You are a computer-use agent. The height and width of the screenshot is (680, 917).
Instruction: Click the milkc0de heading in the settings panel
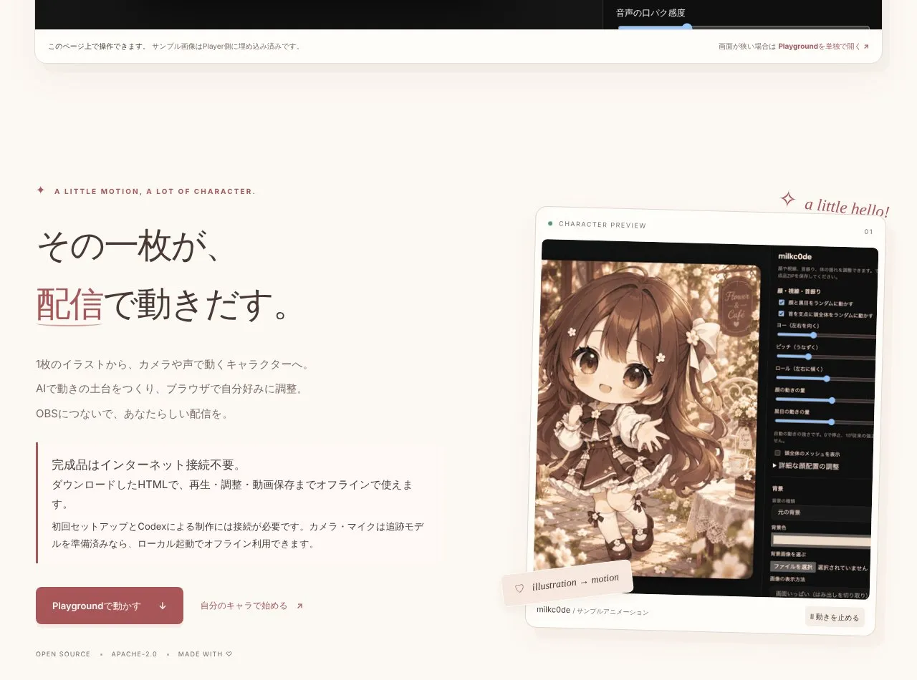click(x=796, y=256)
